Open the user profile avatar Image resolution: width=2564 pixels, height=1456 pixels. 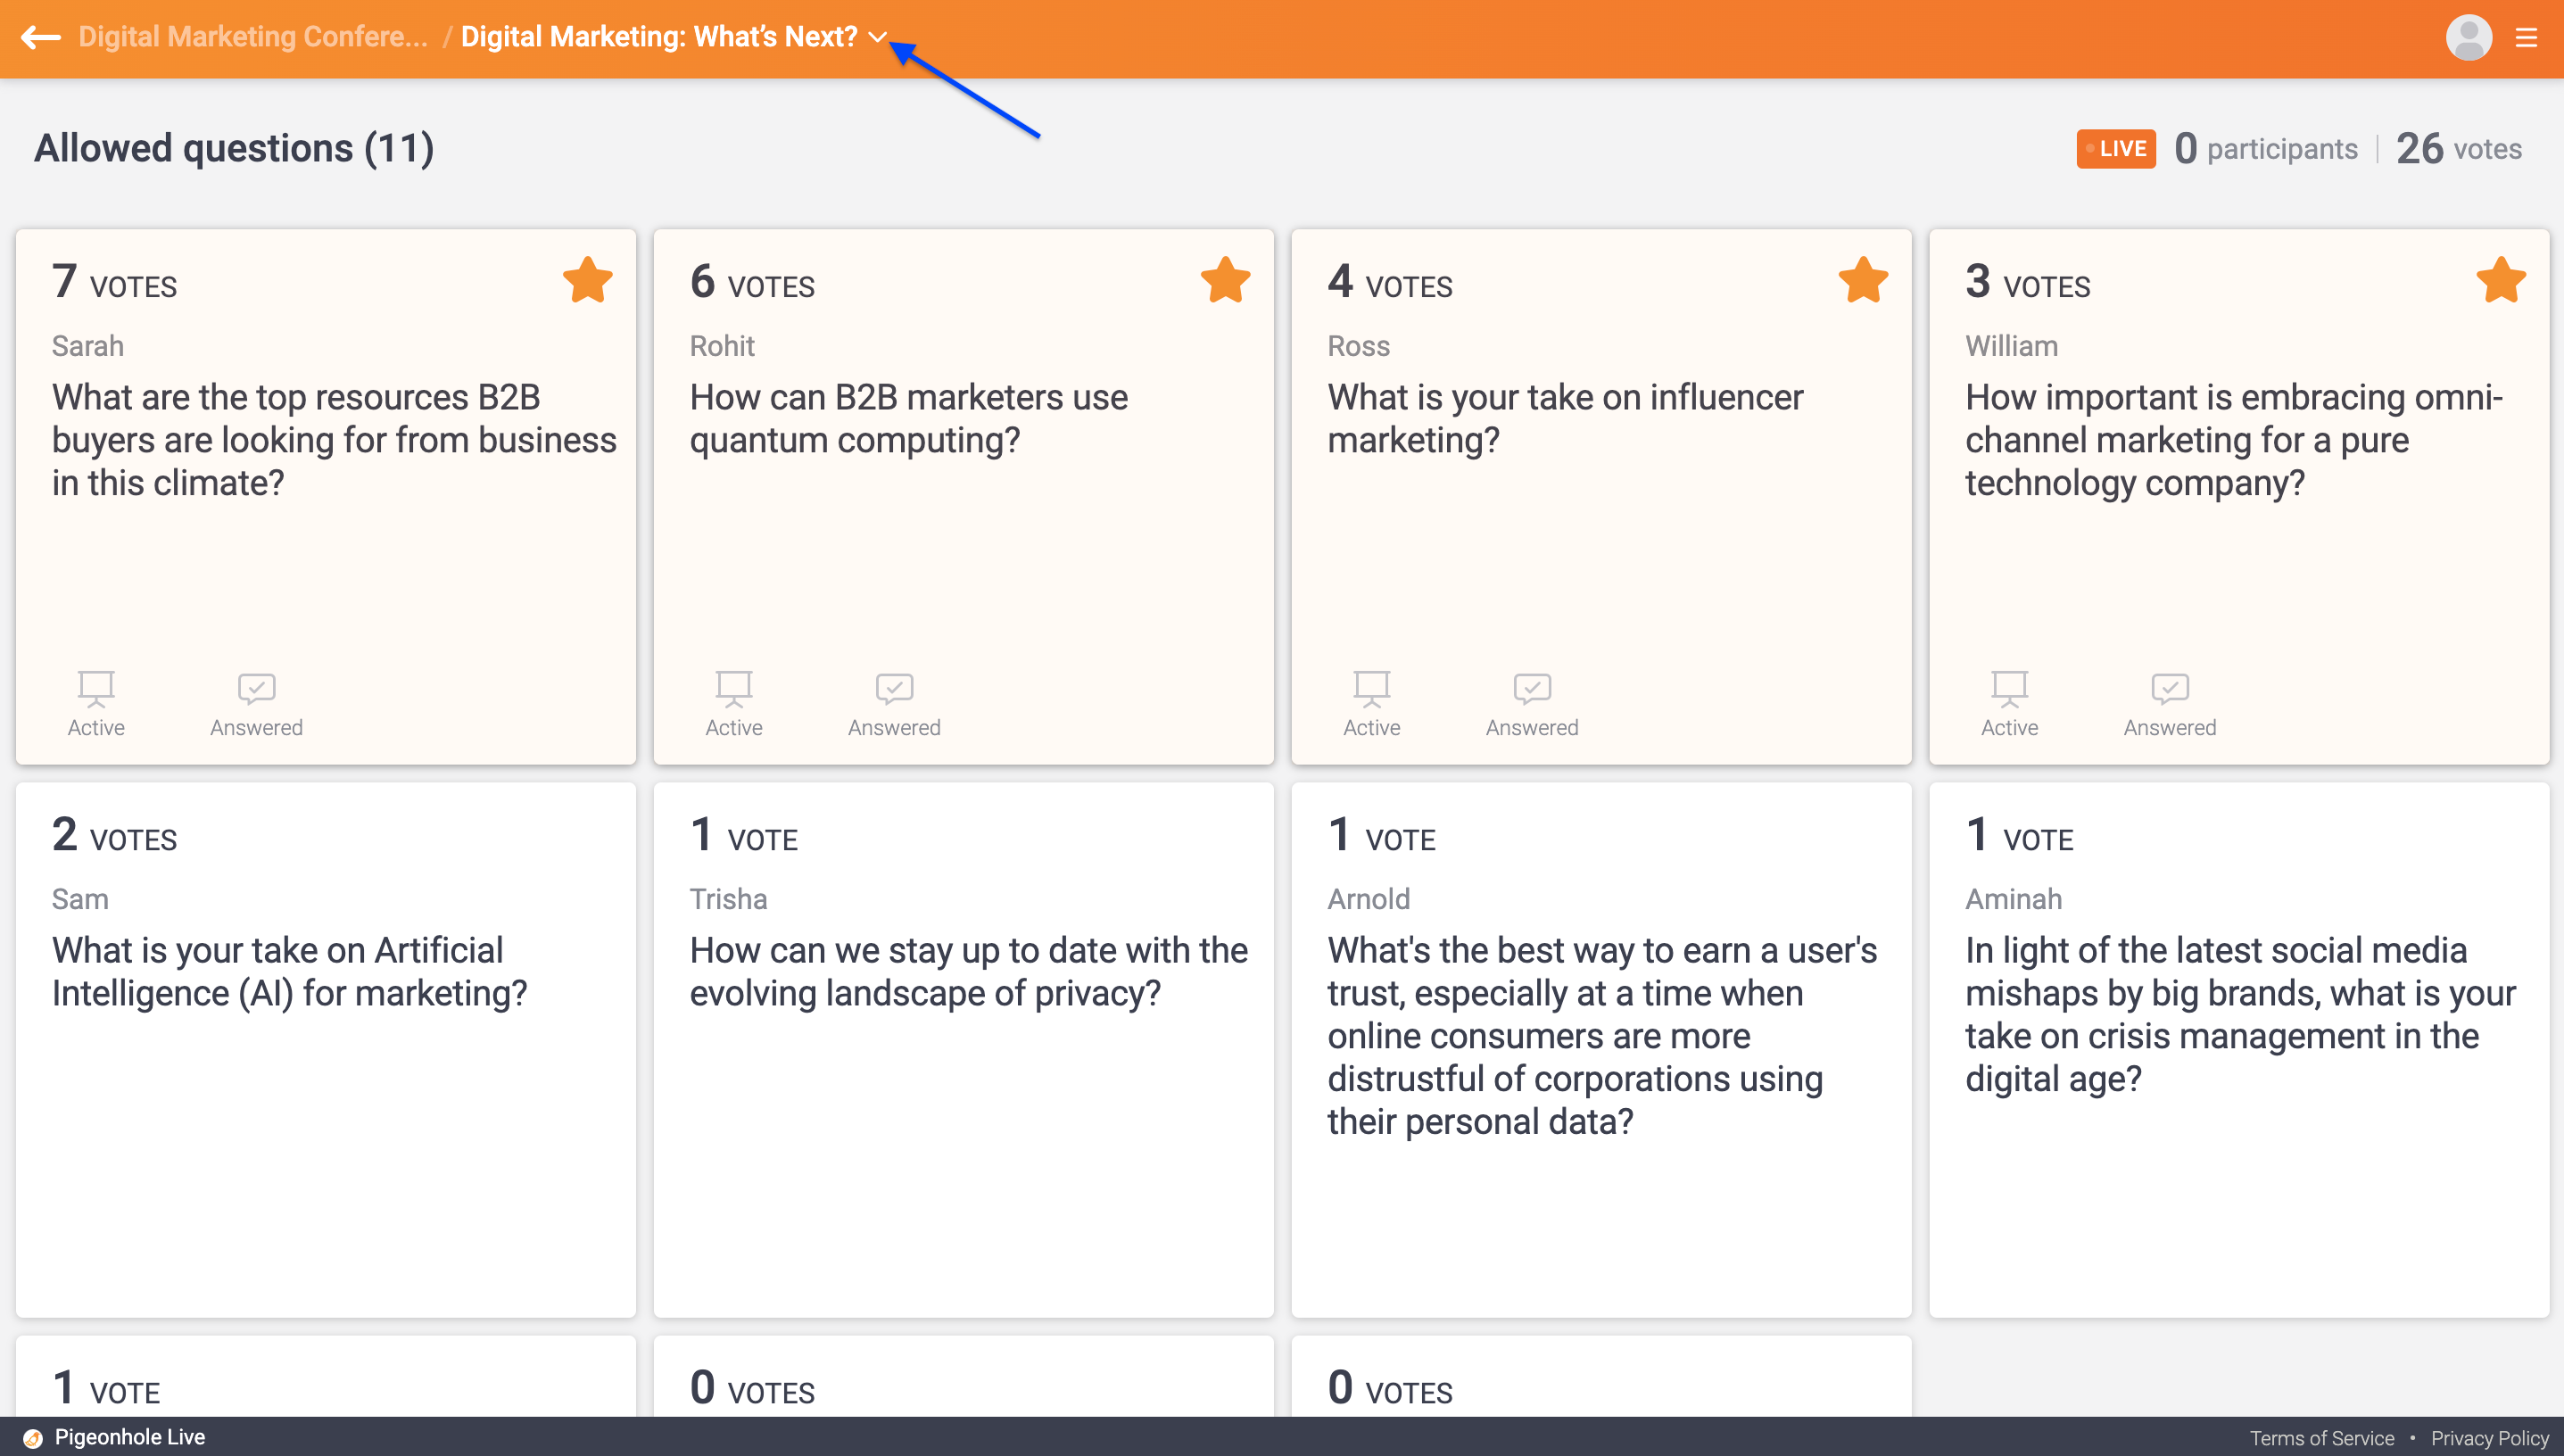click(2468, 37)
